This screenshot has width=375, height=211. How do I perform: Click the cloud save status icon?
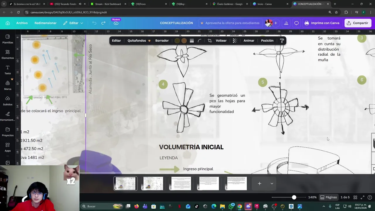coord(116,23)
